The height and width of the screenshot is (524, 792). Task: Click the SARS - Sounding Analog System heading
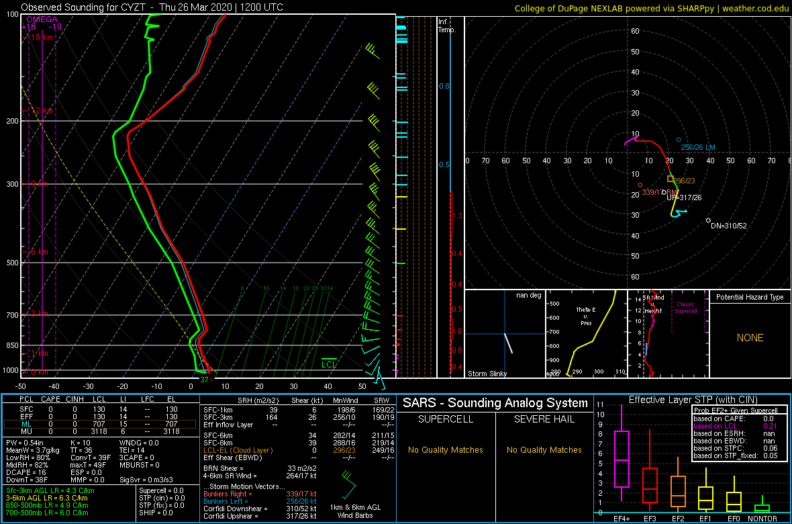pos(495,403)
